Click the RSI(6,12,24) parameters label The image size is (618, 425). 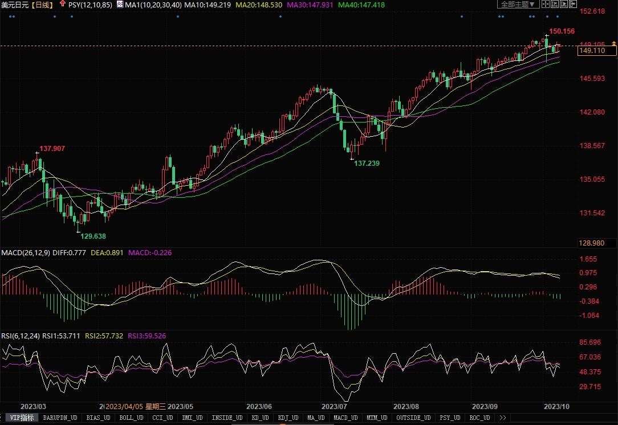(21, 336)
